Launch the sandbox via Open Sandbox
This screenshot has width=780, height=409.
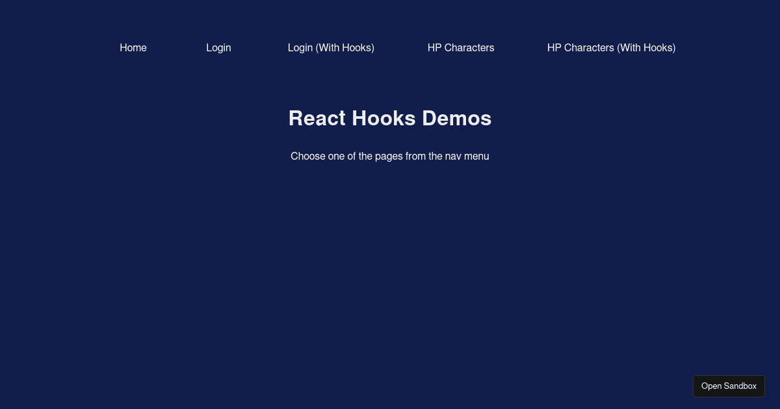pos(729,386)
